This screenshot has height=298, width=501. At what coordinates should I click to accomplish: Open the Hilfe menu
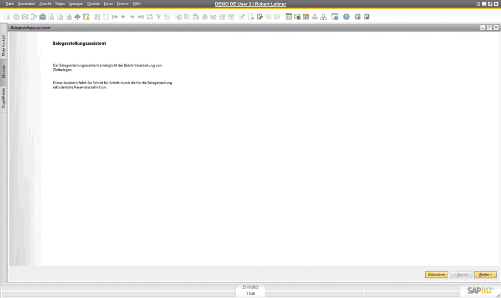(137, 4)
